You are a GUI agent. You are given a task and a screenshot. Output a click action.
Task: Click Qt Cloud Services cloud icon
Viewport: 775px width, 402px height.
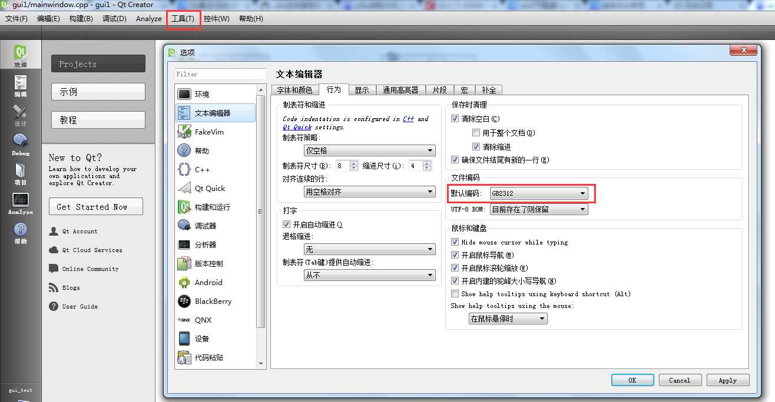click(54, 250)
